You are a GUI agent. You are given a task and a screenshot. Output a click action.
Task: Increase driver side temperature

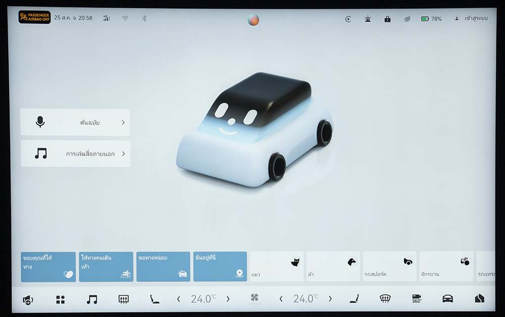click(x=228, y=299)
